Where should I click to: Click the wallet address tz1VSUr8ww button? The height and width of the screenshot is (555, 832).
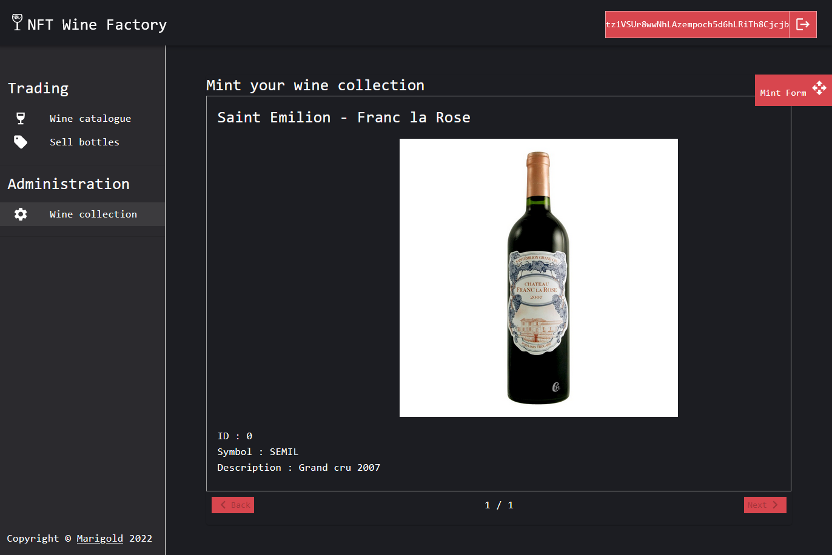[697, 25]
